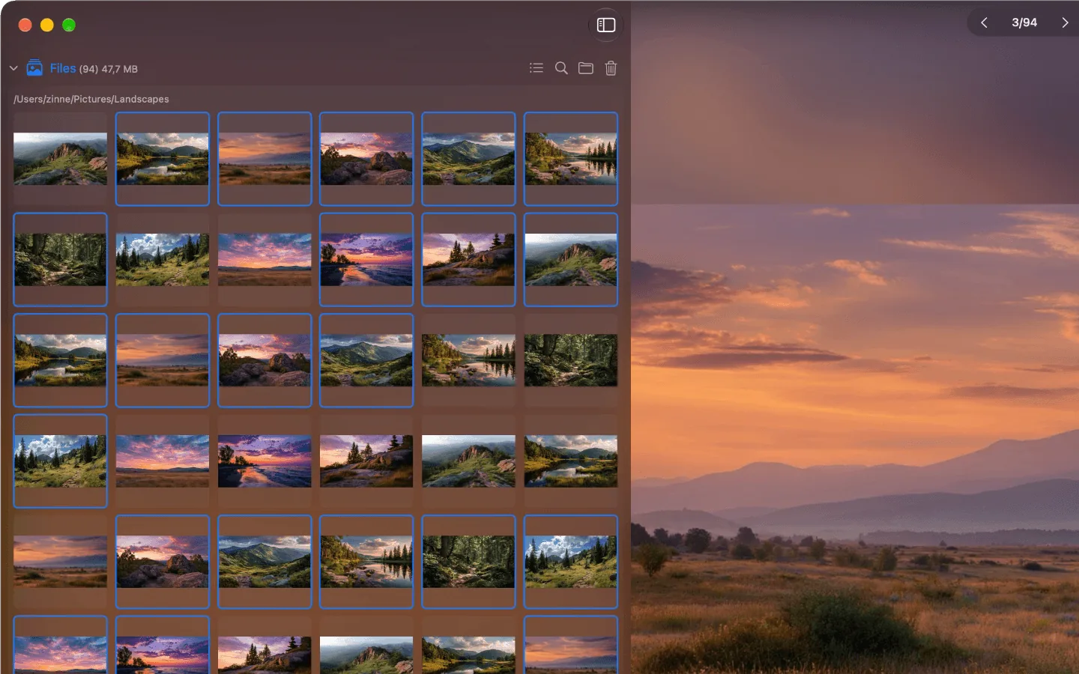Viewport: 1079px width, 674px height.
Task: Click the trash delete icon
Action: [x=611, y=68]
